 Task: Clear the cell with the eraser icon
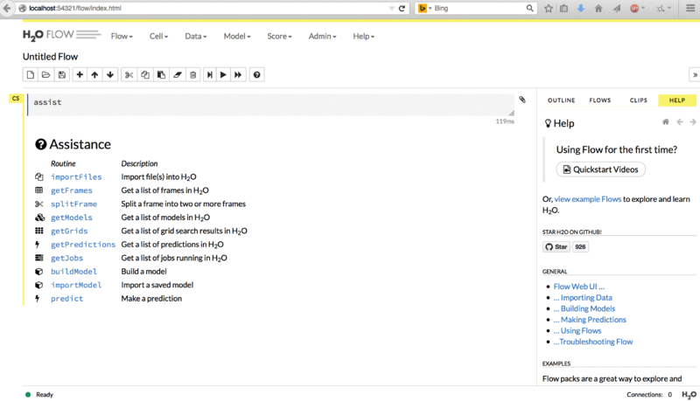click(x=178, y=75)
